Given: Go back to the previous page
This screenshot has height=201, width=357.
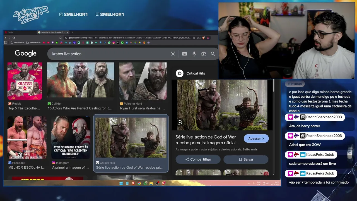Looking at the screenshot, I should point(6,38).
